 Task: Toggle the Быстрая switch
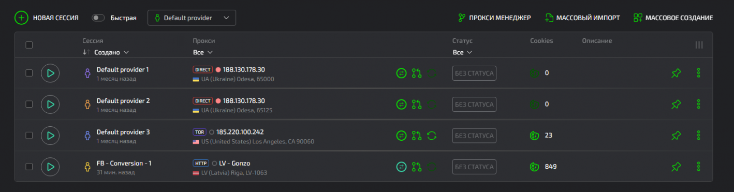coord(98,18)
